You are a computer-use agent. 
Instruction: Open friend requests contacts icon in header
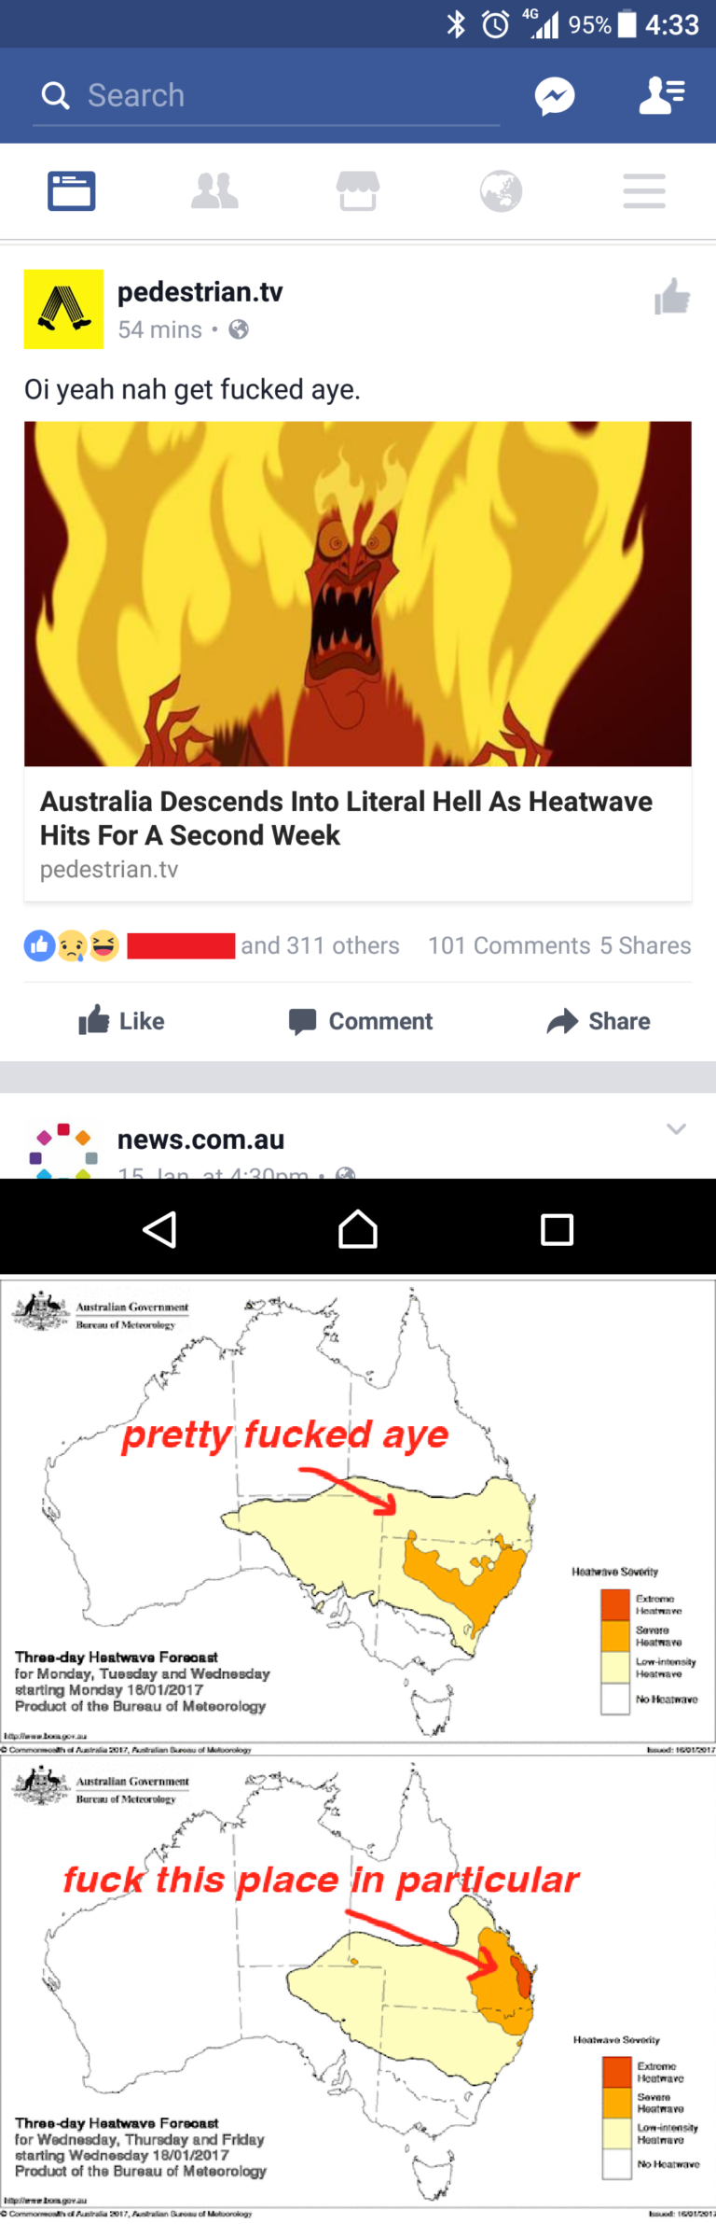662,96
